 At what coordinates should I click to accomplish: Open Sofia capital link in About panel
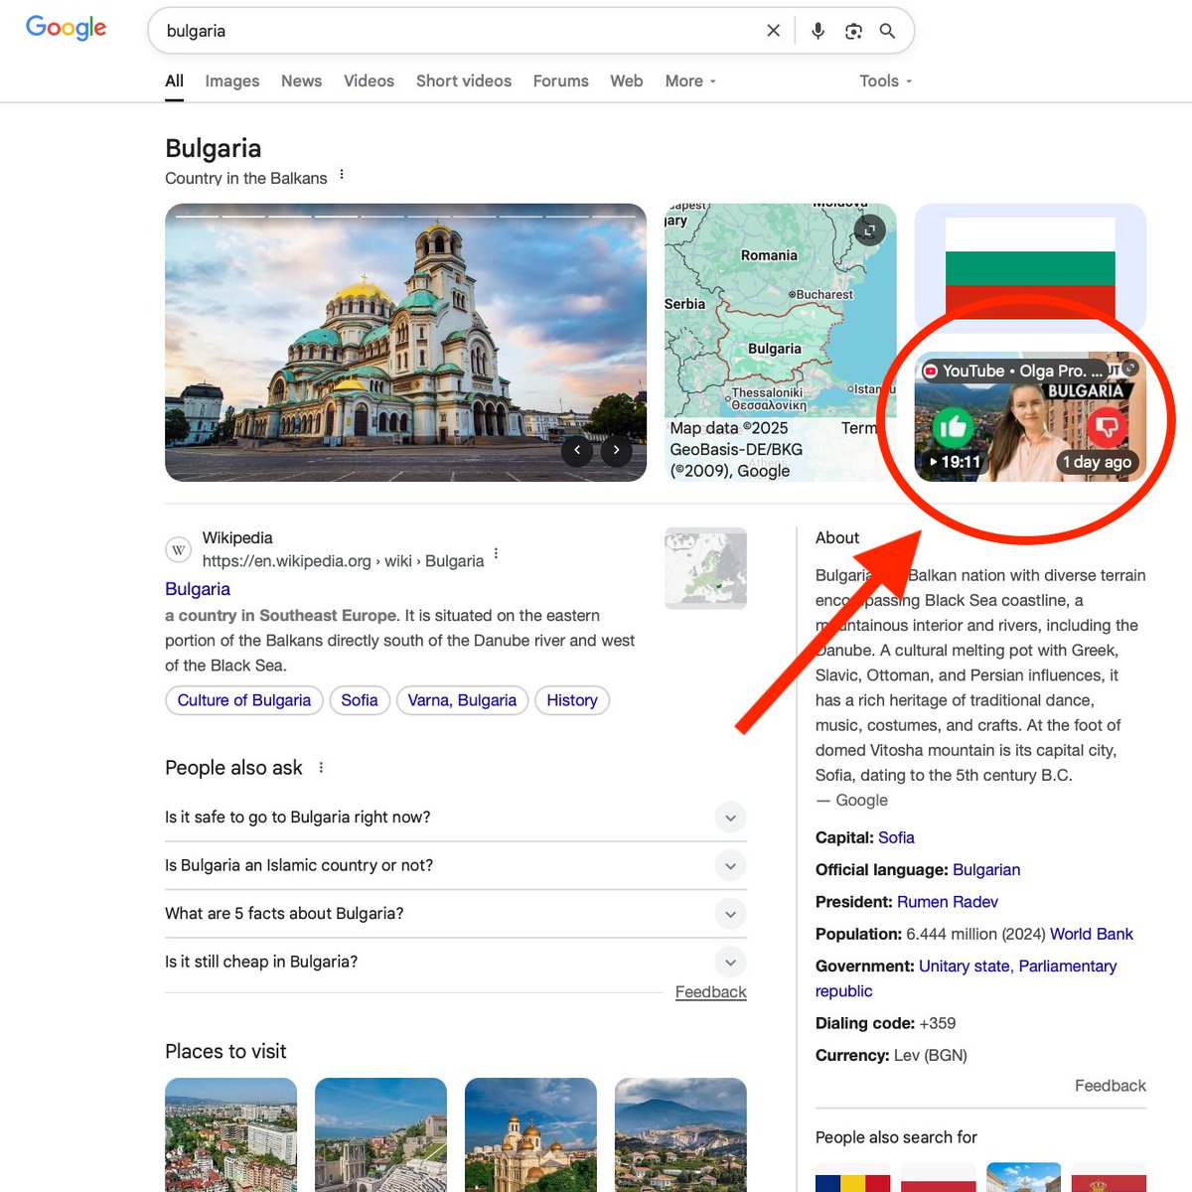[x=896, y=837]
